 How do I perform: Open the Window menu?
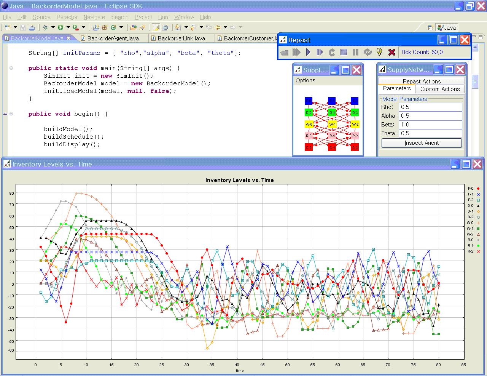184,17
